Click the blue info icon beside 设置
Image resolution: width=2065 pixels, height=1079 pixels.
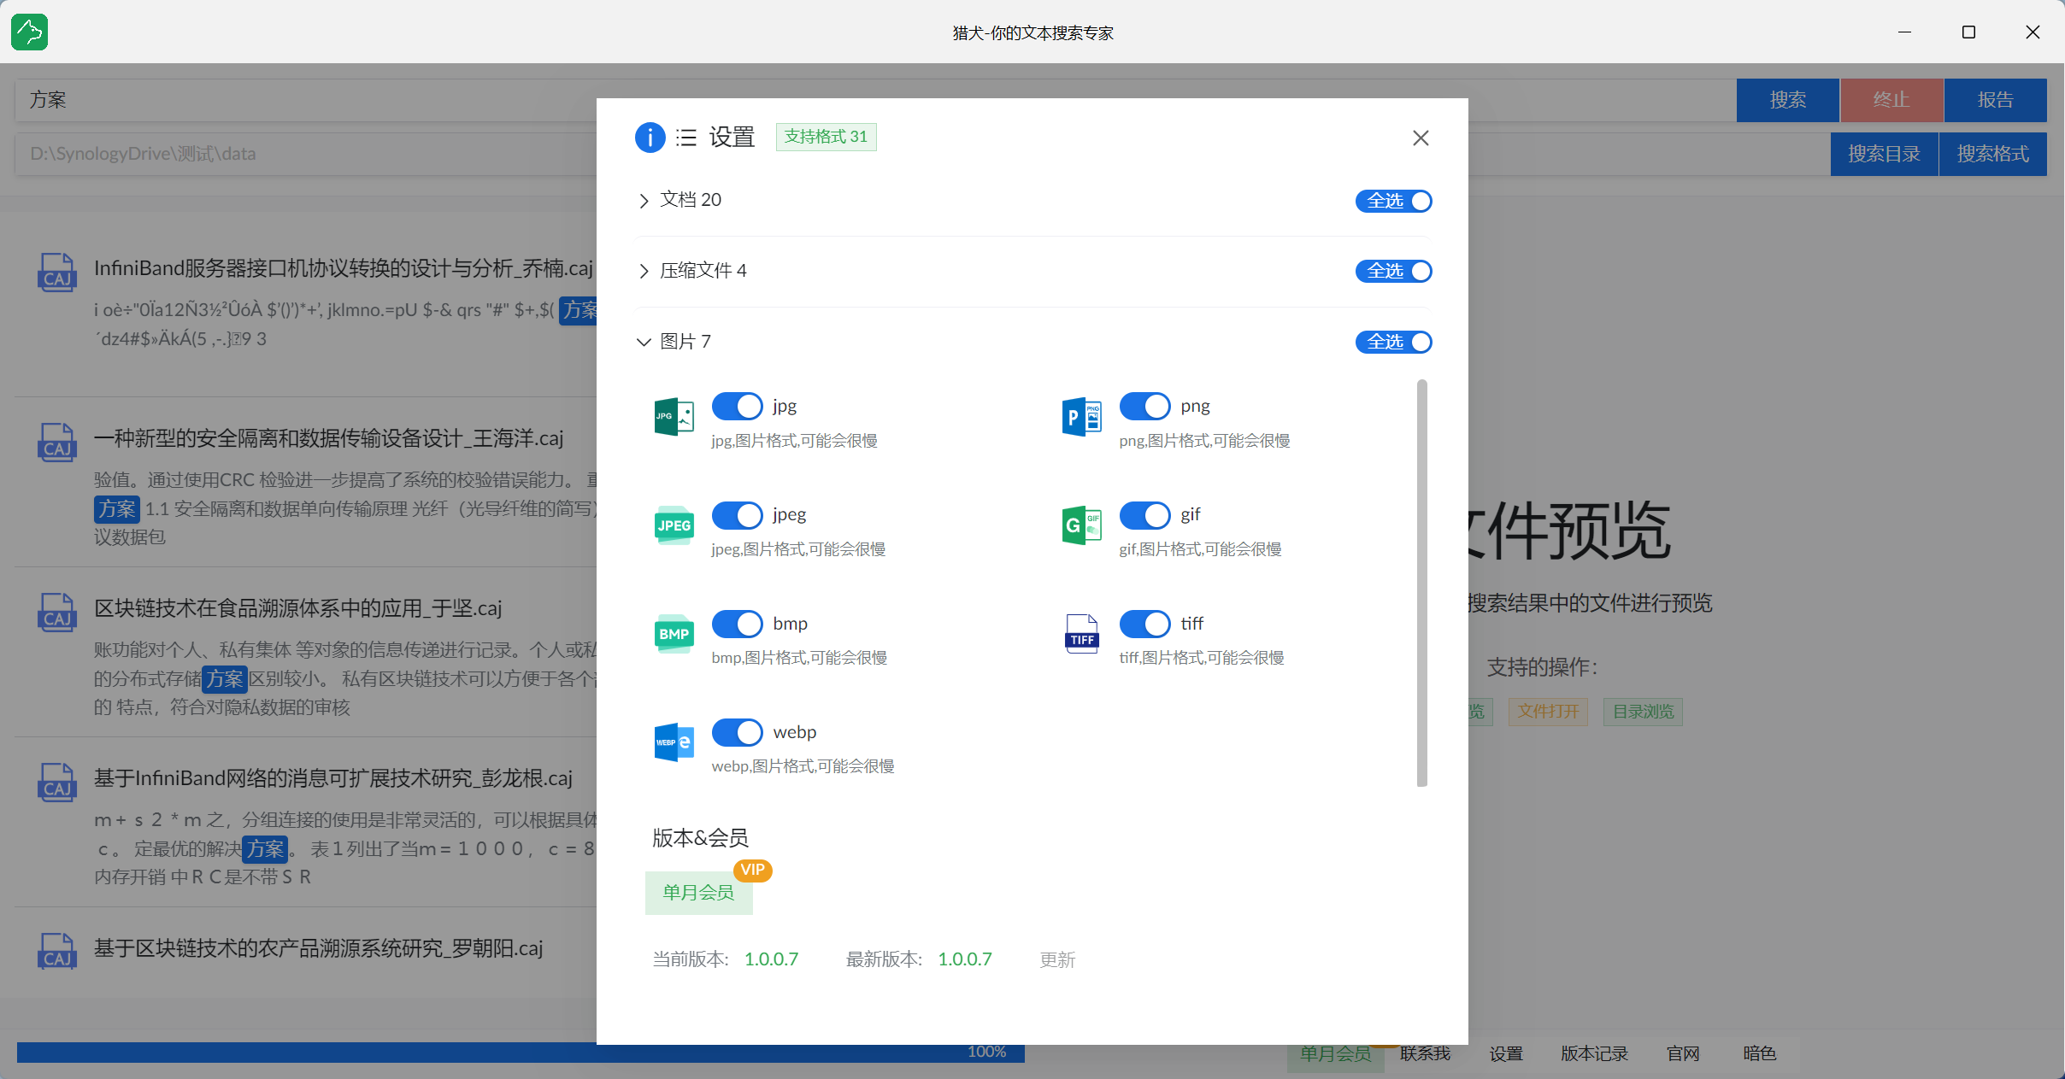(x=650, y=138)
